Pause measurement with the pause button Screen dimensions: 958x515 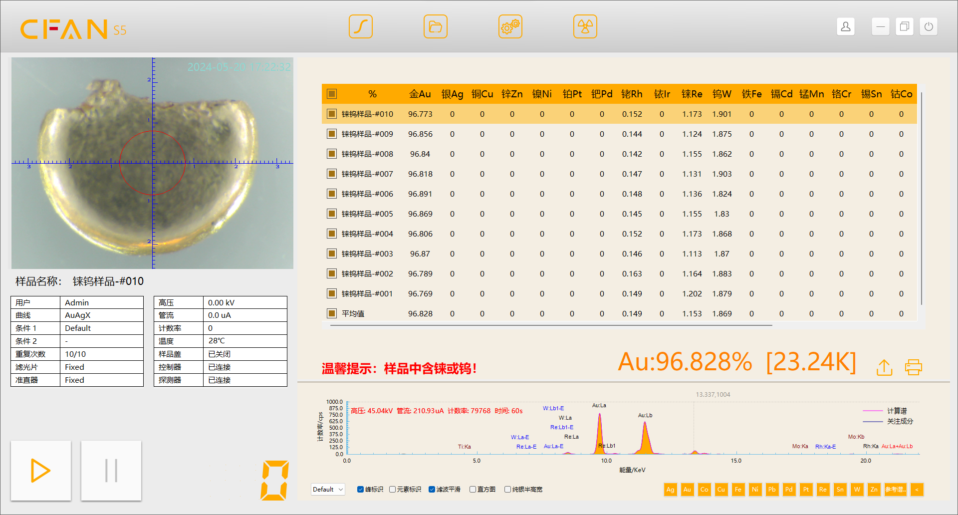[x=111, y=471]
